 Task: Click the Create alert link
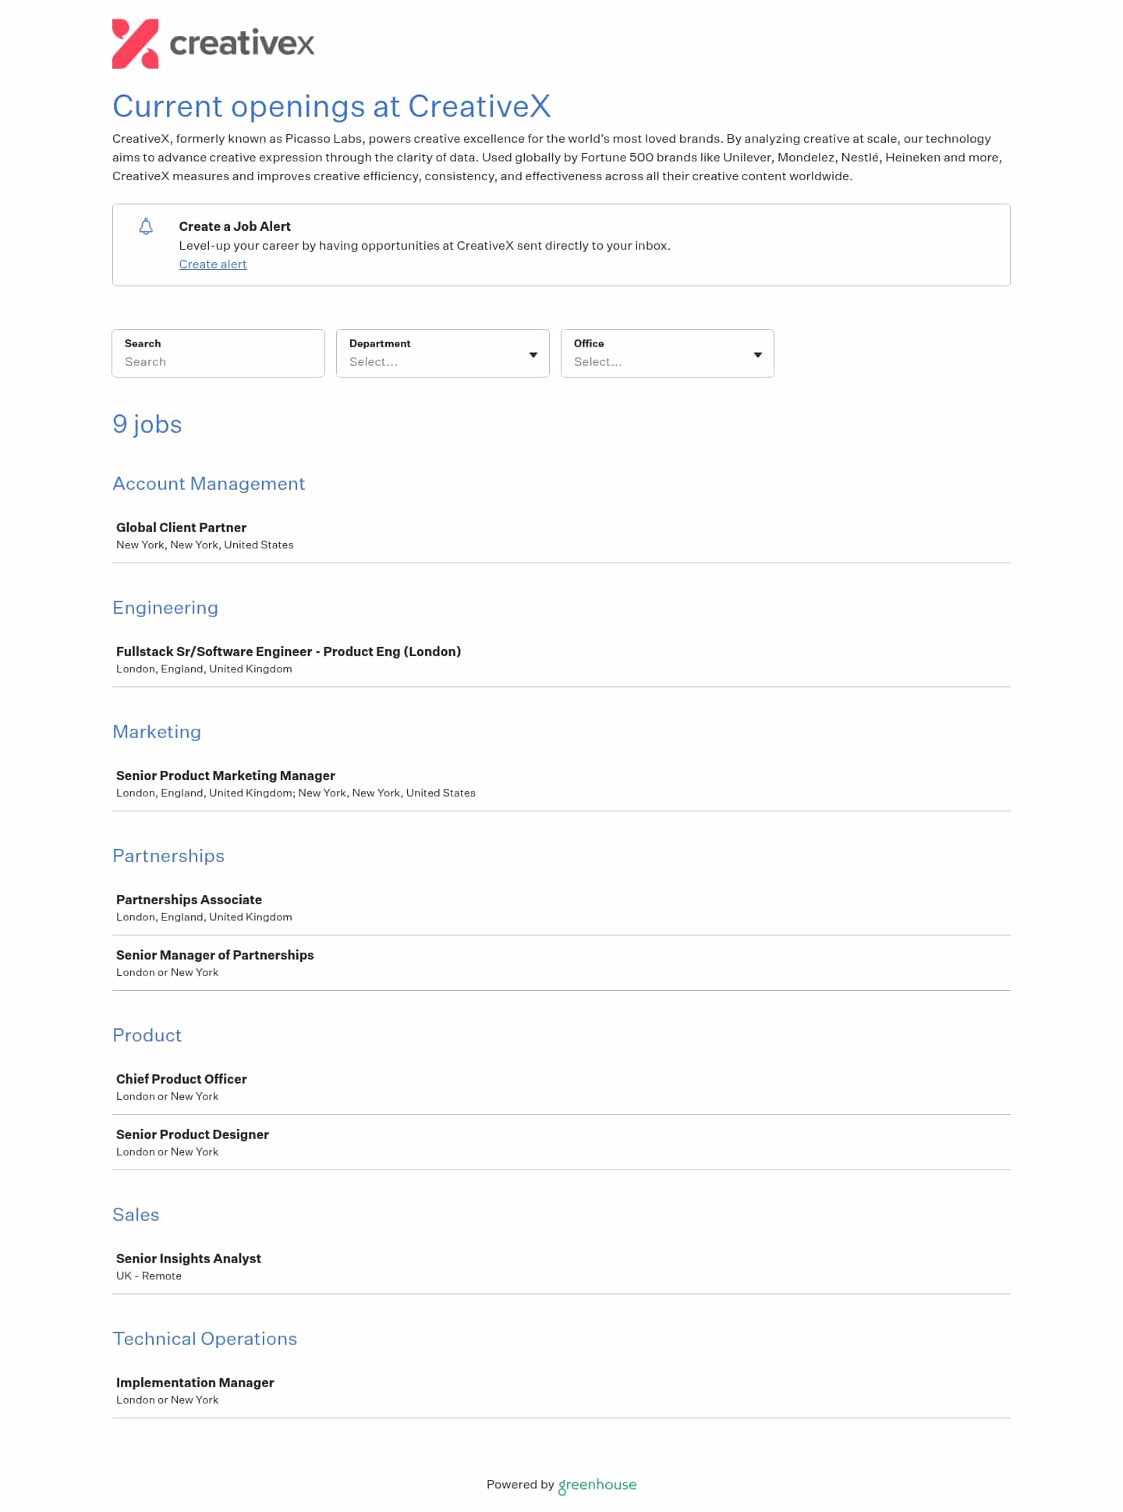[x=213, y=264]
